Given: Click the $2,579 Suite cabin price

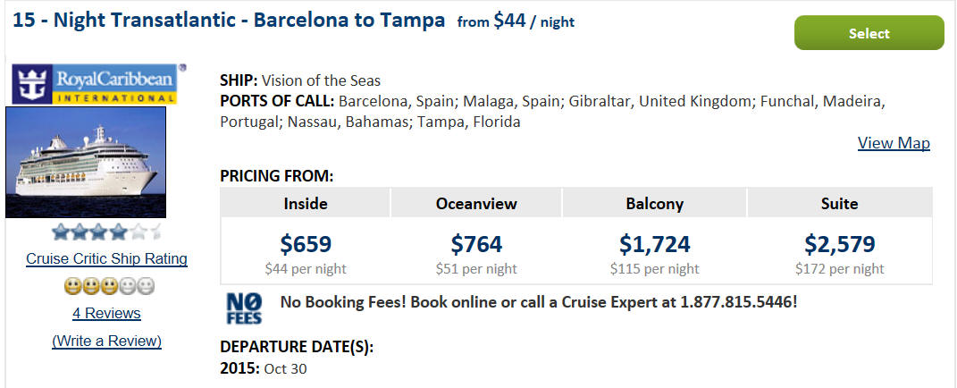Looking at the screenshot, I should [840, 244].
